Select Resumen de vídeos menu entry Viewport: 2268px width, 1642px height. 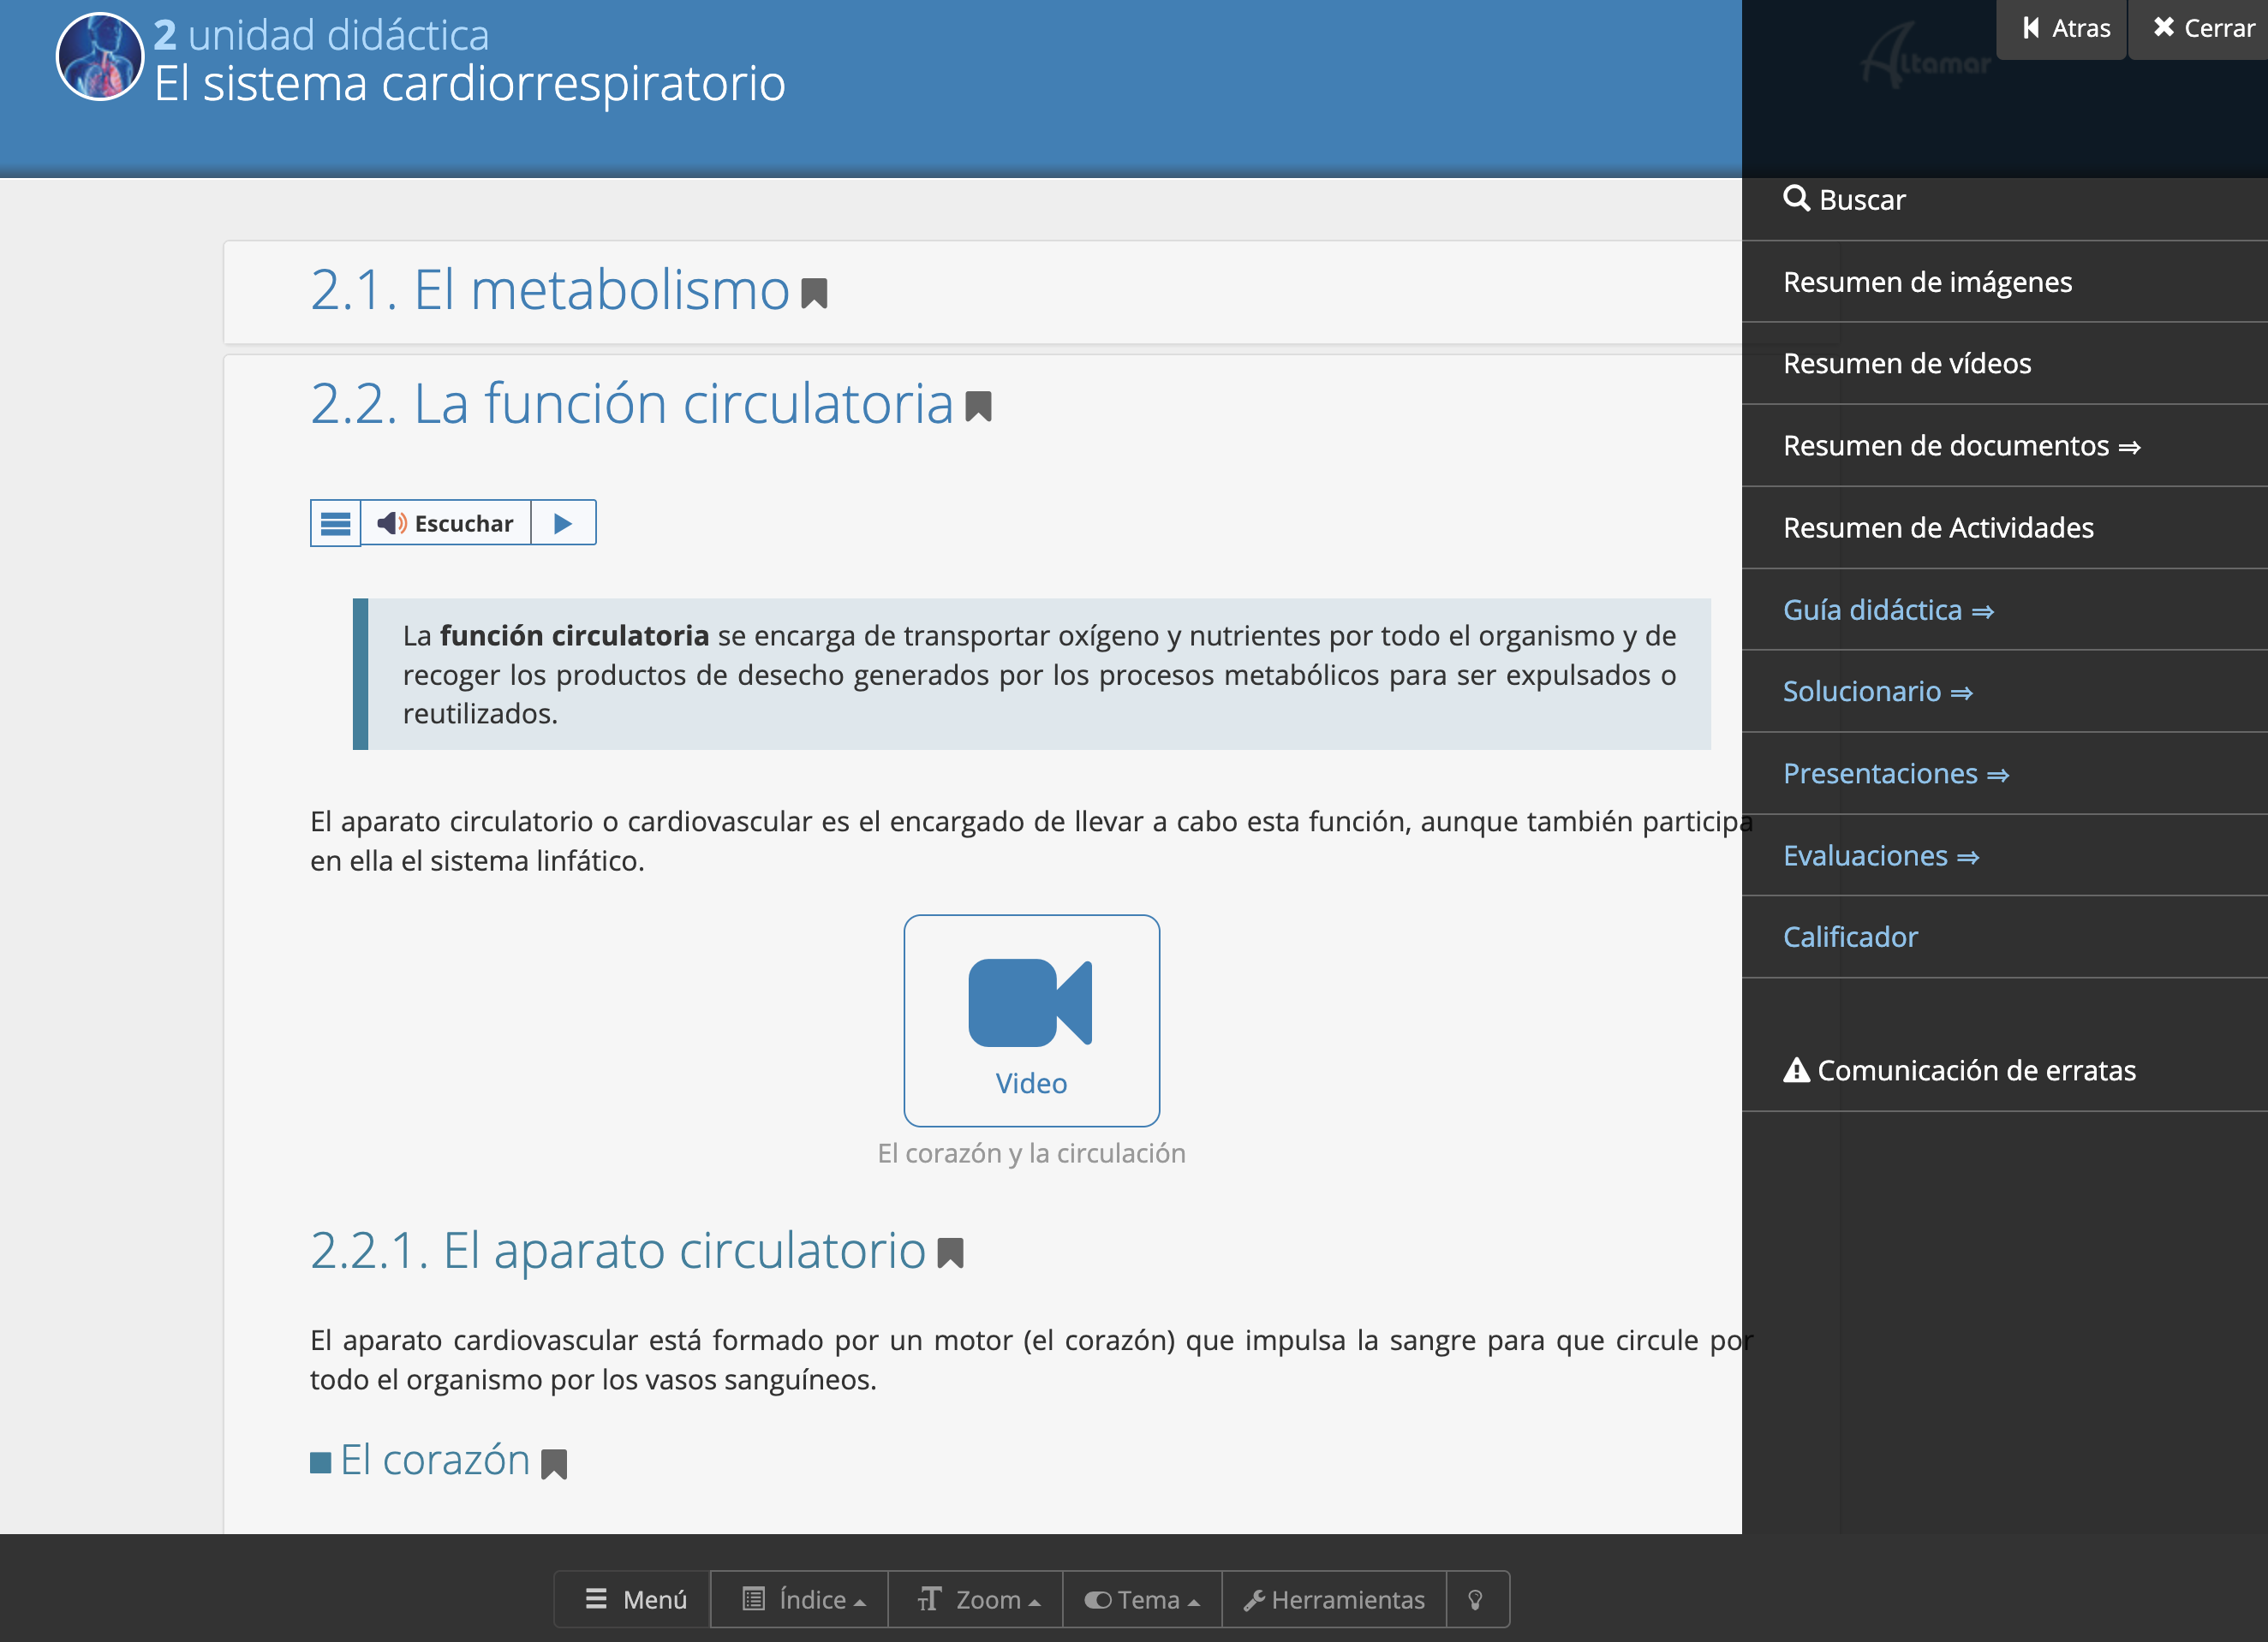[1907, 364]
